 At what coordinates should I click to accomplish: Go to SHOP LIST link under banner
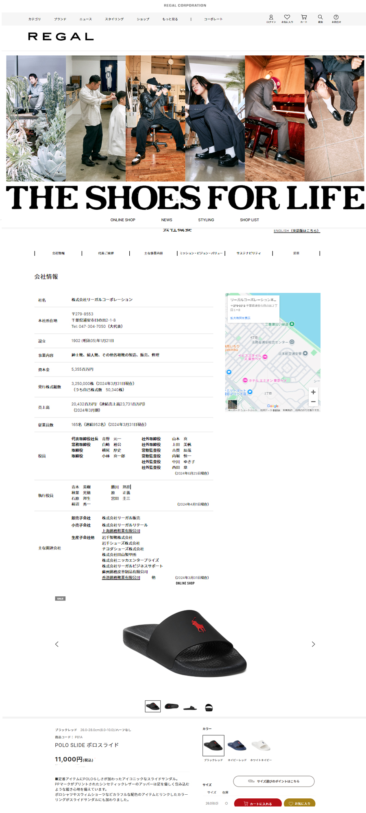(x=249, y=220)
